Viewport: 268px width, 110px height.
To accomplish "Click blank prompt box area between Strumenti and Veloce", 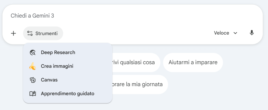I will (x=137, y=33).
